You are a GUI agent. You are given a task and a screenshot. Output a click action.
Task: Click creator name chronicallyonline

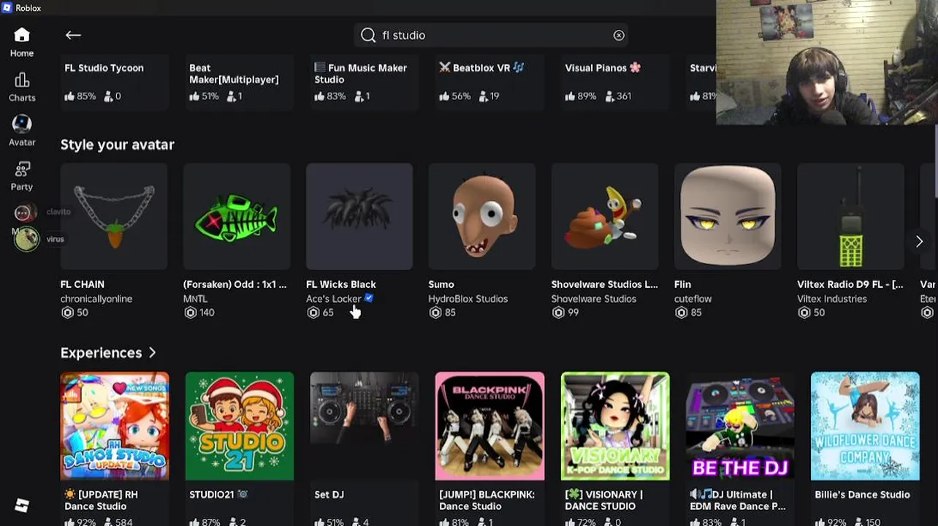(x=96, y=299)
